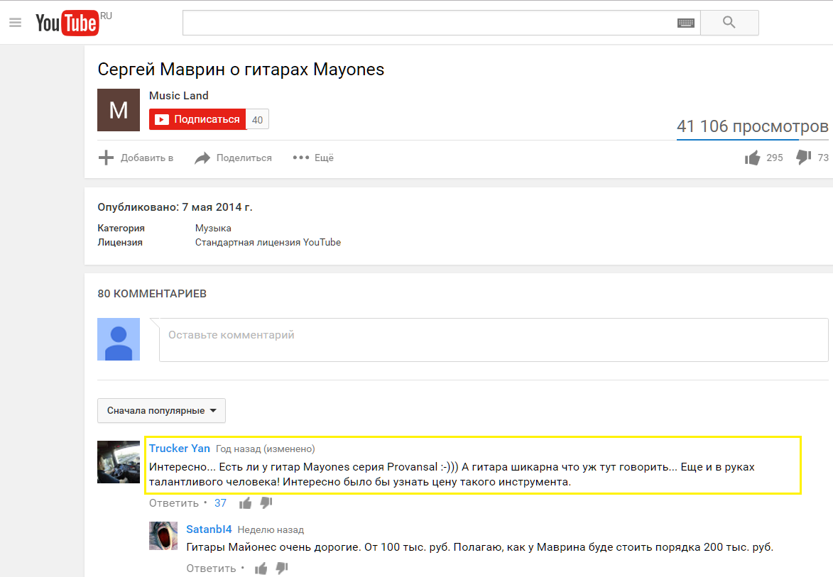The height and width of the screenshot is (577, 833).
Task: Select the Музыка category link
Action: coord(213,229)
